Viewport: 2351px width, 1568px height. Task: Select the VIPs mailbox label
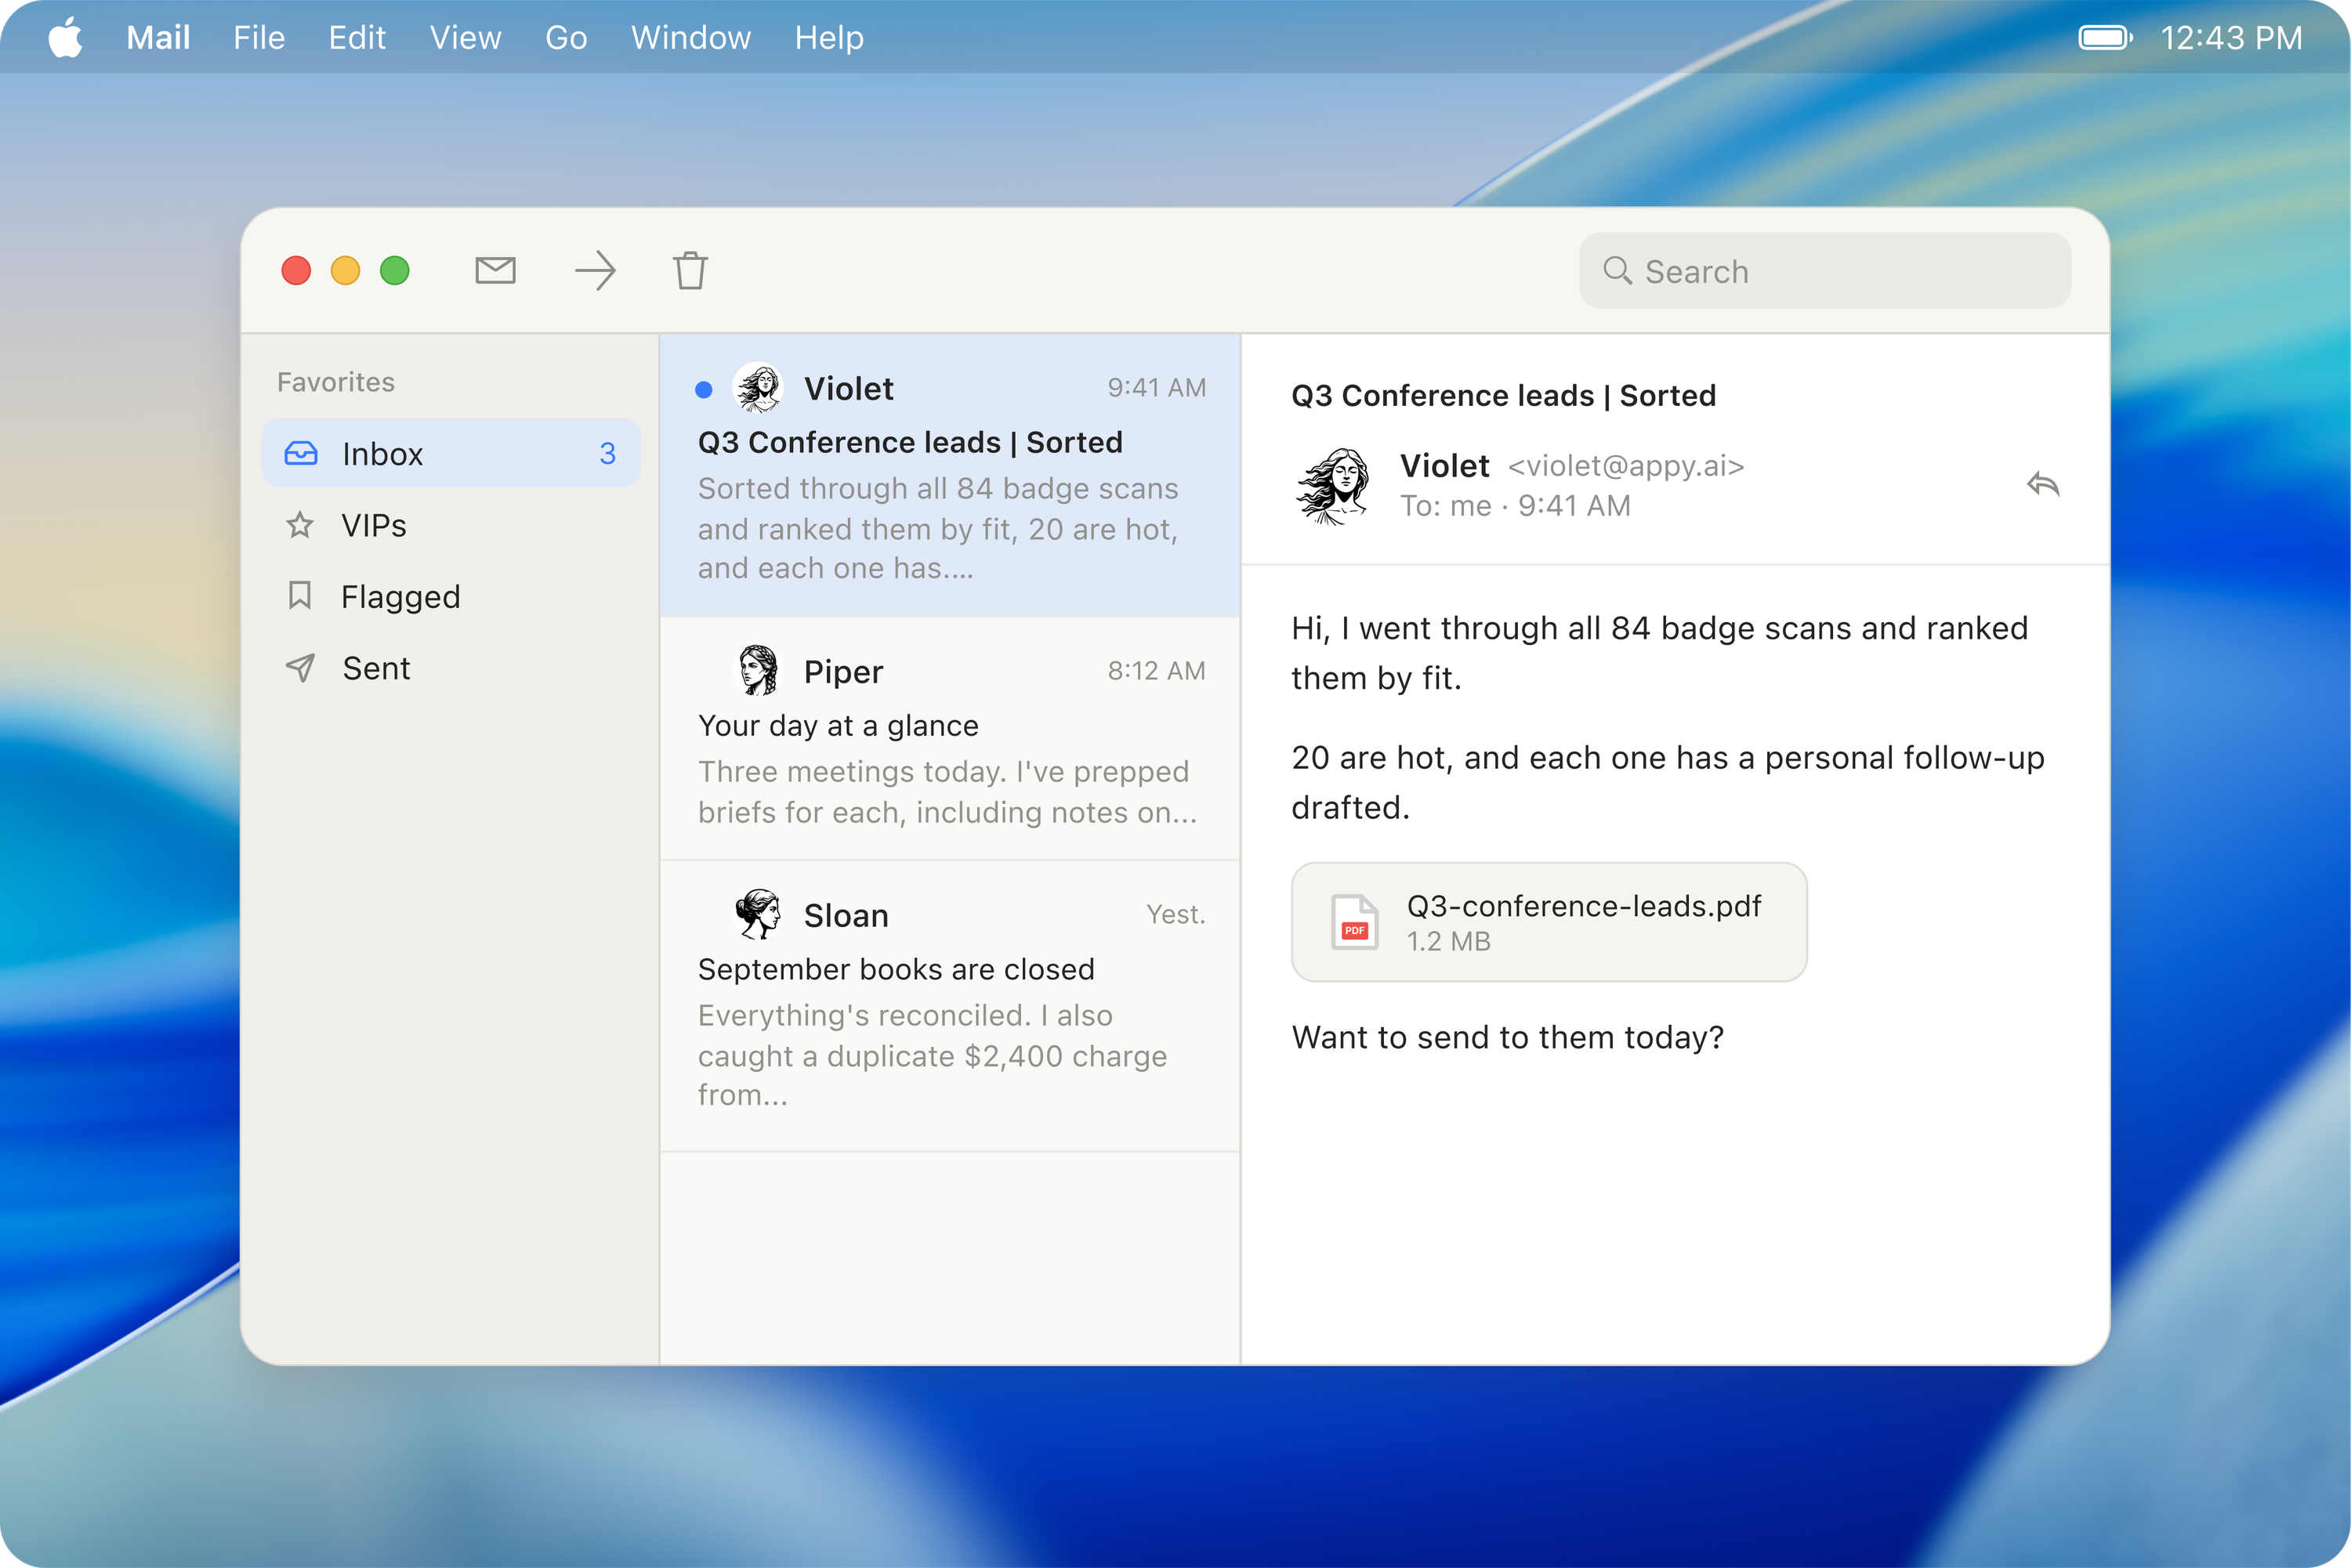pos(374,525)
